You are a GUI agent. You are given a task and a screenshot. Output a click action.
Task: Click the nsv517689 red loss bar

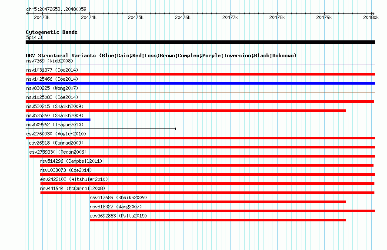click(218, 202)
